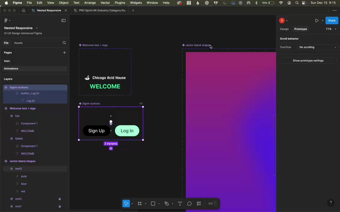Select the Frame tool
This screenshot has width=340, height=212.
click(x=140, y=203)
